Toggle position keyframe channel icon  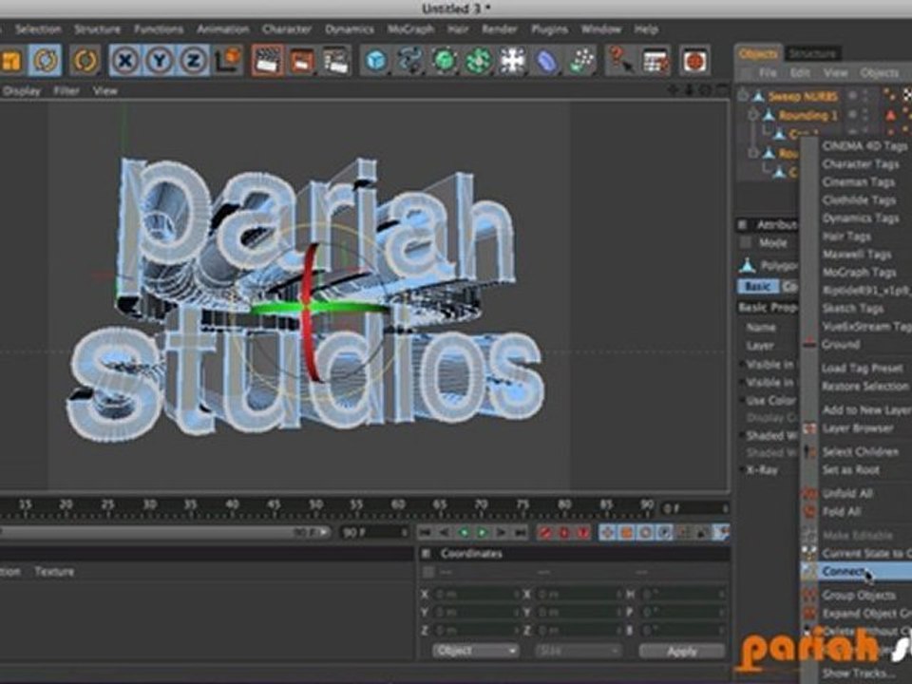coord(607,532)
